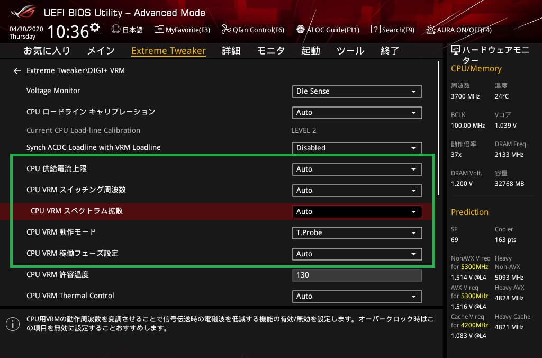
Task: Click the 1.039 V core voltage value
Action: coord(505,125)
